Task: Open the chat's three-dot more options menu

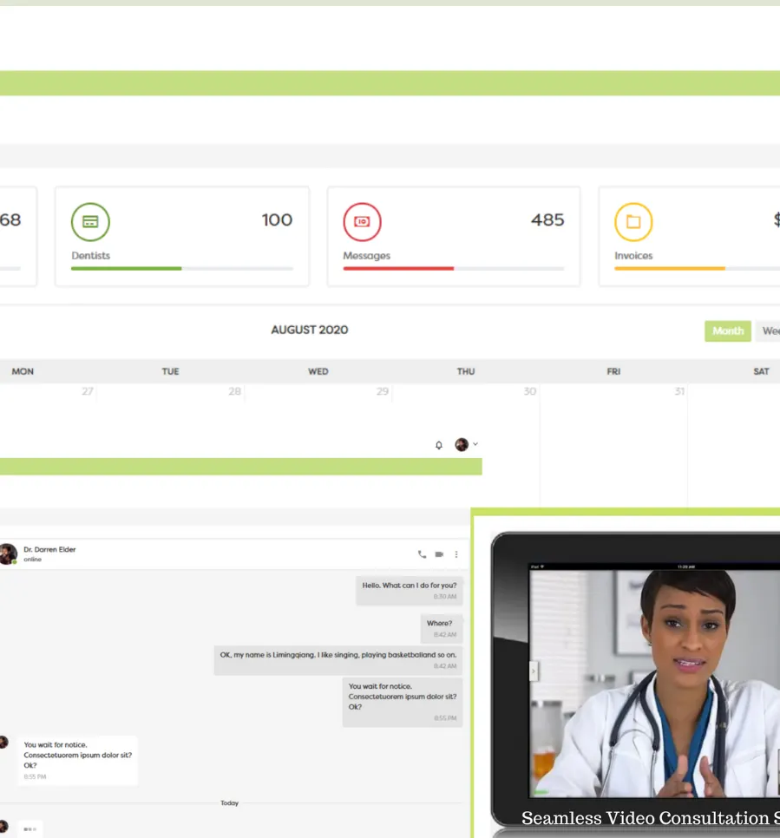Action: click(456, 554)
